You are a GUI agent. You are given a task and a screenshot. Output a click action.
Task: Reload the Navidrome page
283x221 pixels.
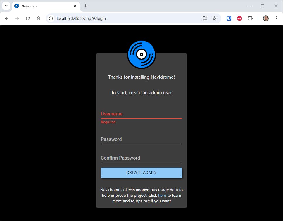tap(27, 18)
